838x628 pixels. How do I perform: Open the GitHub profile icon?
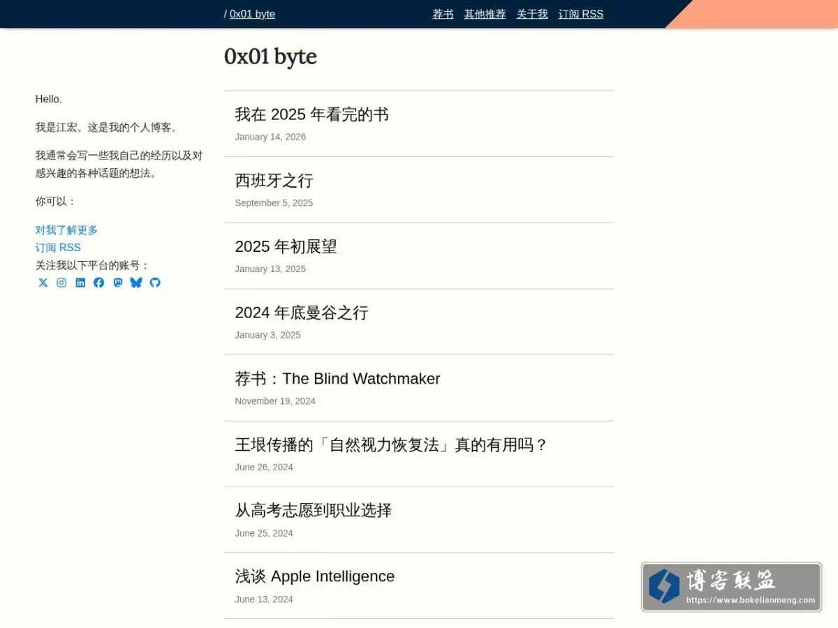pos(155,283)
